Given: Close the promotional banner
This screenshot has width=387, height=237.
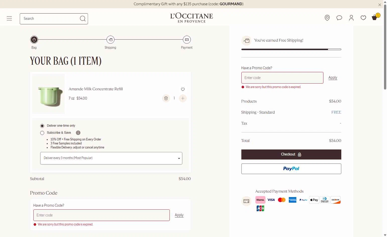Looking at the screenshot, I should tap(379, 5).
